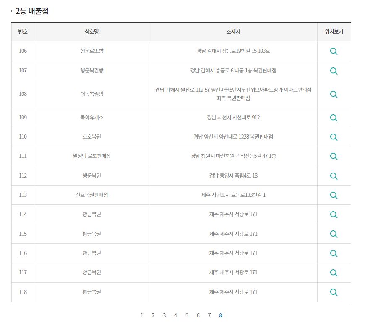Select address 경남 통영시 죽림4로 18
The height and width of the screenshot is (325, 370).
(x=233, y=175)
